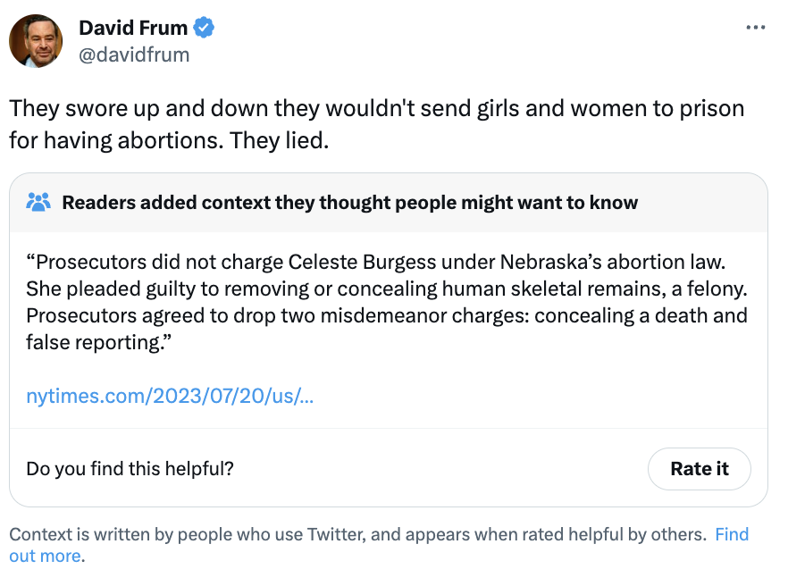Open the three-dot more options menu
Screen dimensions: 788x586
(756, 29)
